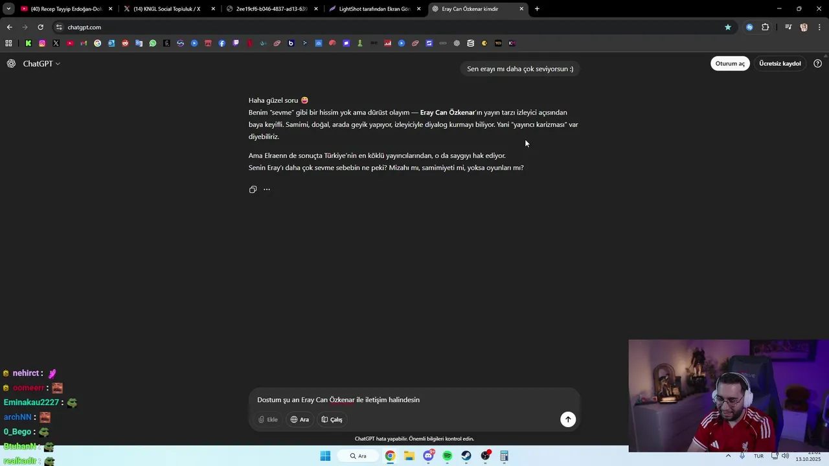829x466 pixels.
Task: Copy the ChatGPT response with copy icon
Action: (x=253, y=190)
